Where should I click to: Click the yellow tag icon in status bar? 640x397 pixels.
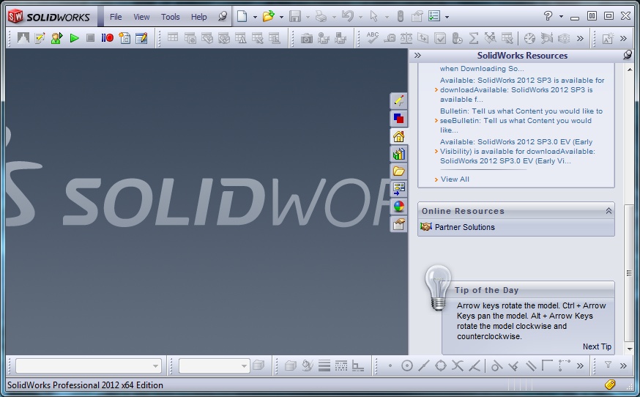(x=610, y=385)
